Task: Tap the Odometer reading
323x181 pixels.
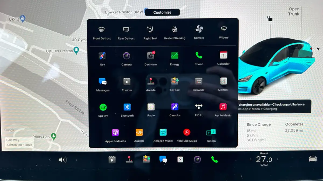Action: click(x=294, y=127)
